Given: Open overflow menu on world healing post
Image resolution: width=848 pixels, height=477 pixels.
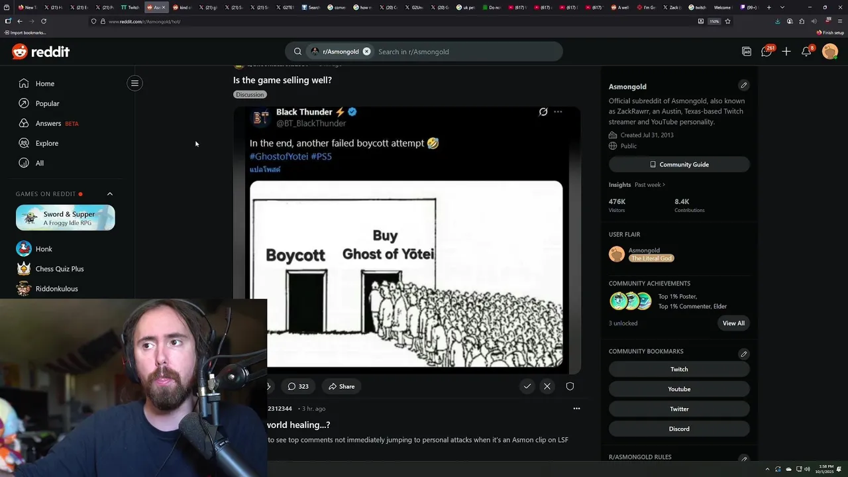Looking at the screenshot, I should point(576,409).
